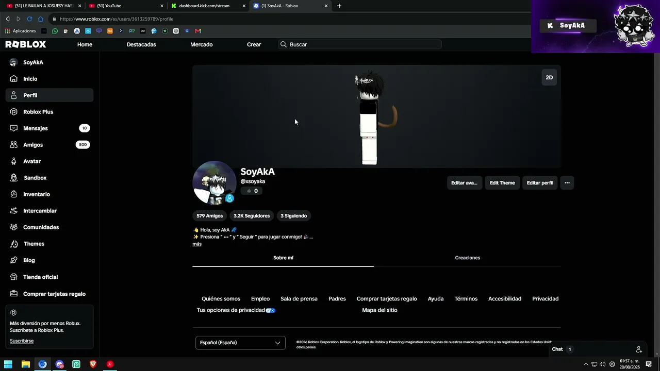The height and width of the screenshot is (371, 660).
Task: Go to Inicio via its house icon
Action: pos(14,79)
